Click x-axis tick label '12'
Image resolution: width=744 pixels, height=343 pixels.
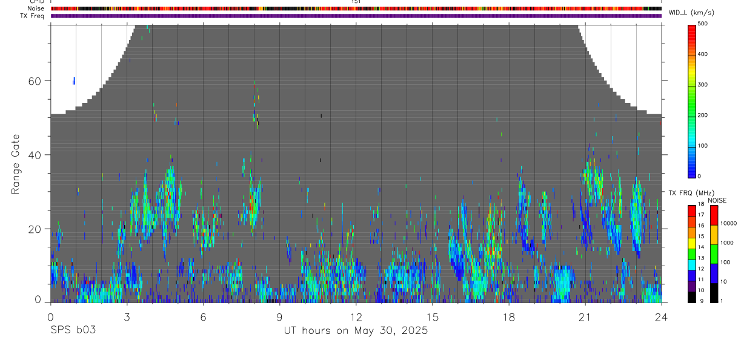click(356, 318)
